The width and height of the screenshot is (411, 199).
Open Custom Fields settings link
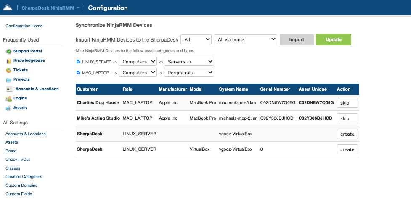[19, 194]
